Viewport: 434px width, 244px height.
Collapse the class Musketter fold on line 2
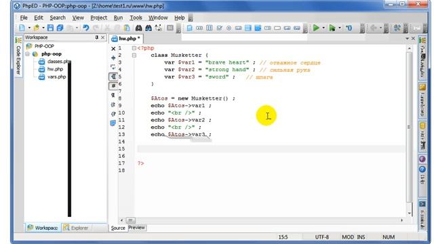[x=134, y=56]
